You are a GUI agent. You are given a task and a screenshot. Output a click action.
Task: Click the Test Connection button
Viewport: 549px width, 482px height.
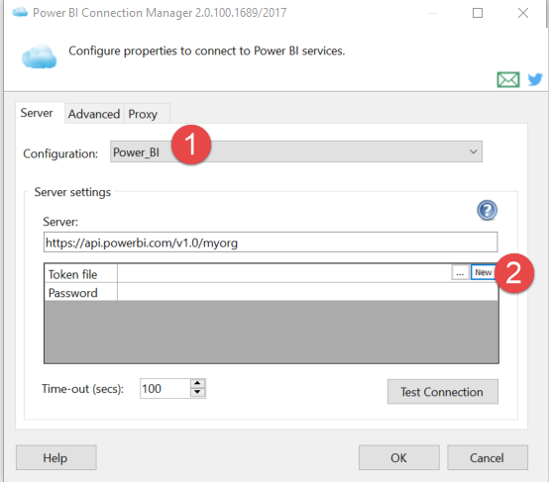click(443, 392)
